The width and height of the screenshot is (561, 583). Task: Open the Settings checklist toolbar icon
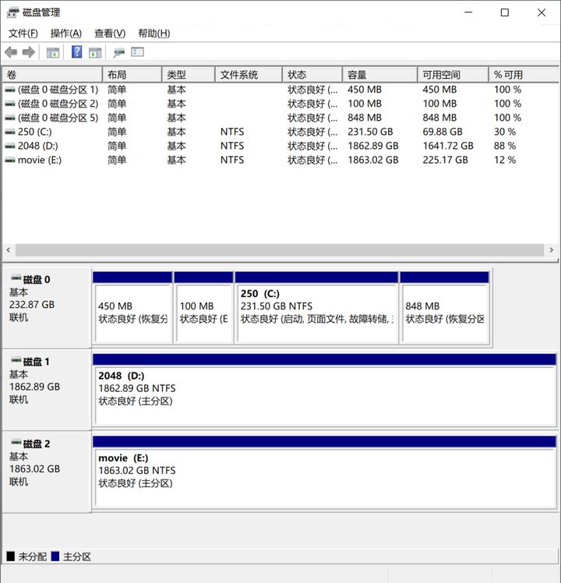(x=137, y=52)
